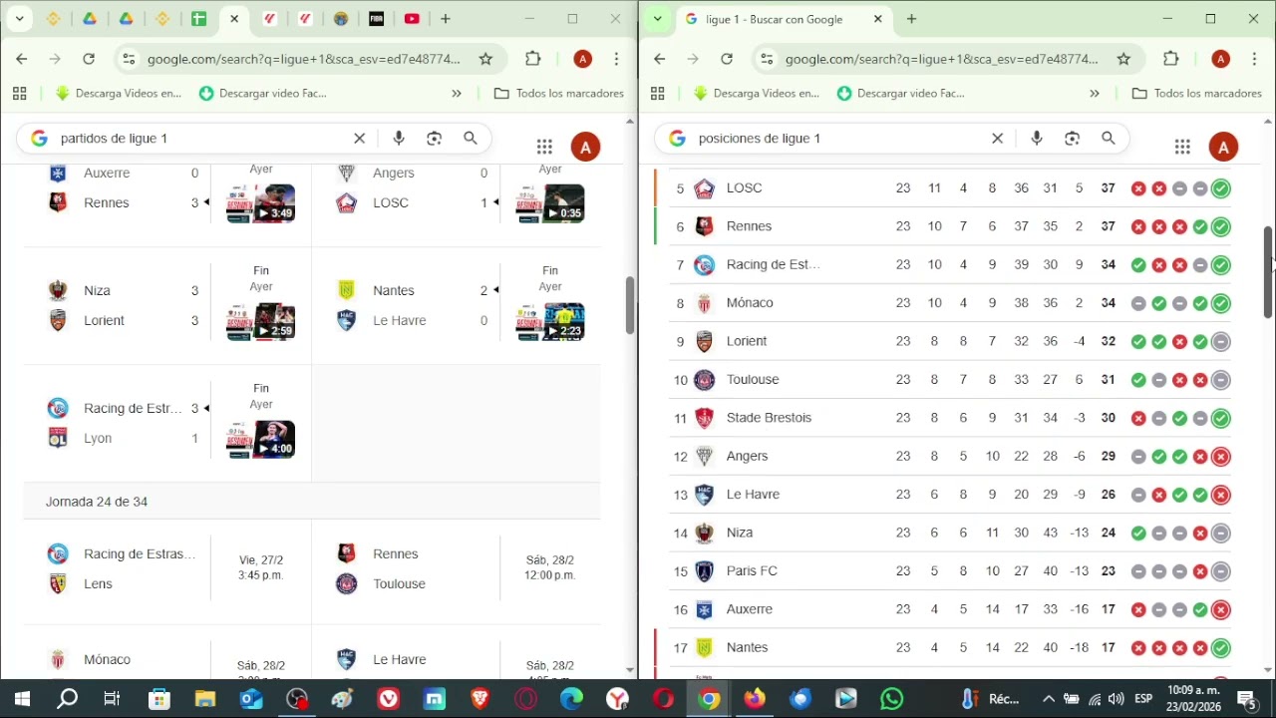The image size is (1276, 718).
Task: Play Racing de Estrasburgo vs Lyon 4:00 video
Action: (x=261, y=439)
